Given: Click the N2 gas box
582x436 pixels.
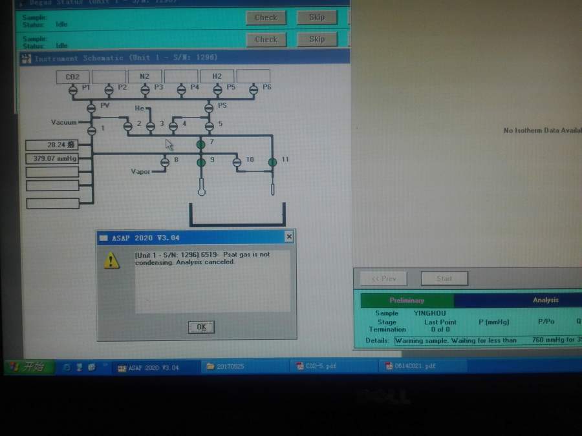Looking at the screenshot, I should point(145,76).
